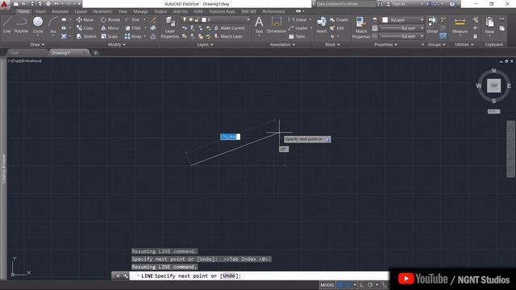This screenshot has height=290, width=516.
Task: Choose the Trim tool
Action: [x=132, y=19]
